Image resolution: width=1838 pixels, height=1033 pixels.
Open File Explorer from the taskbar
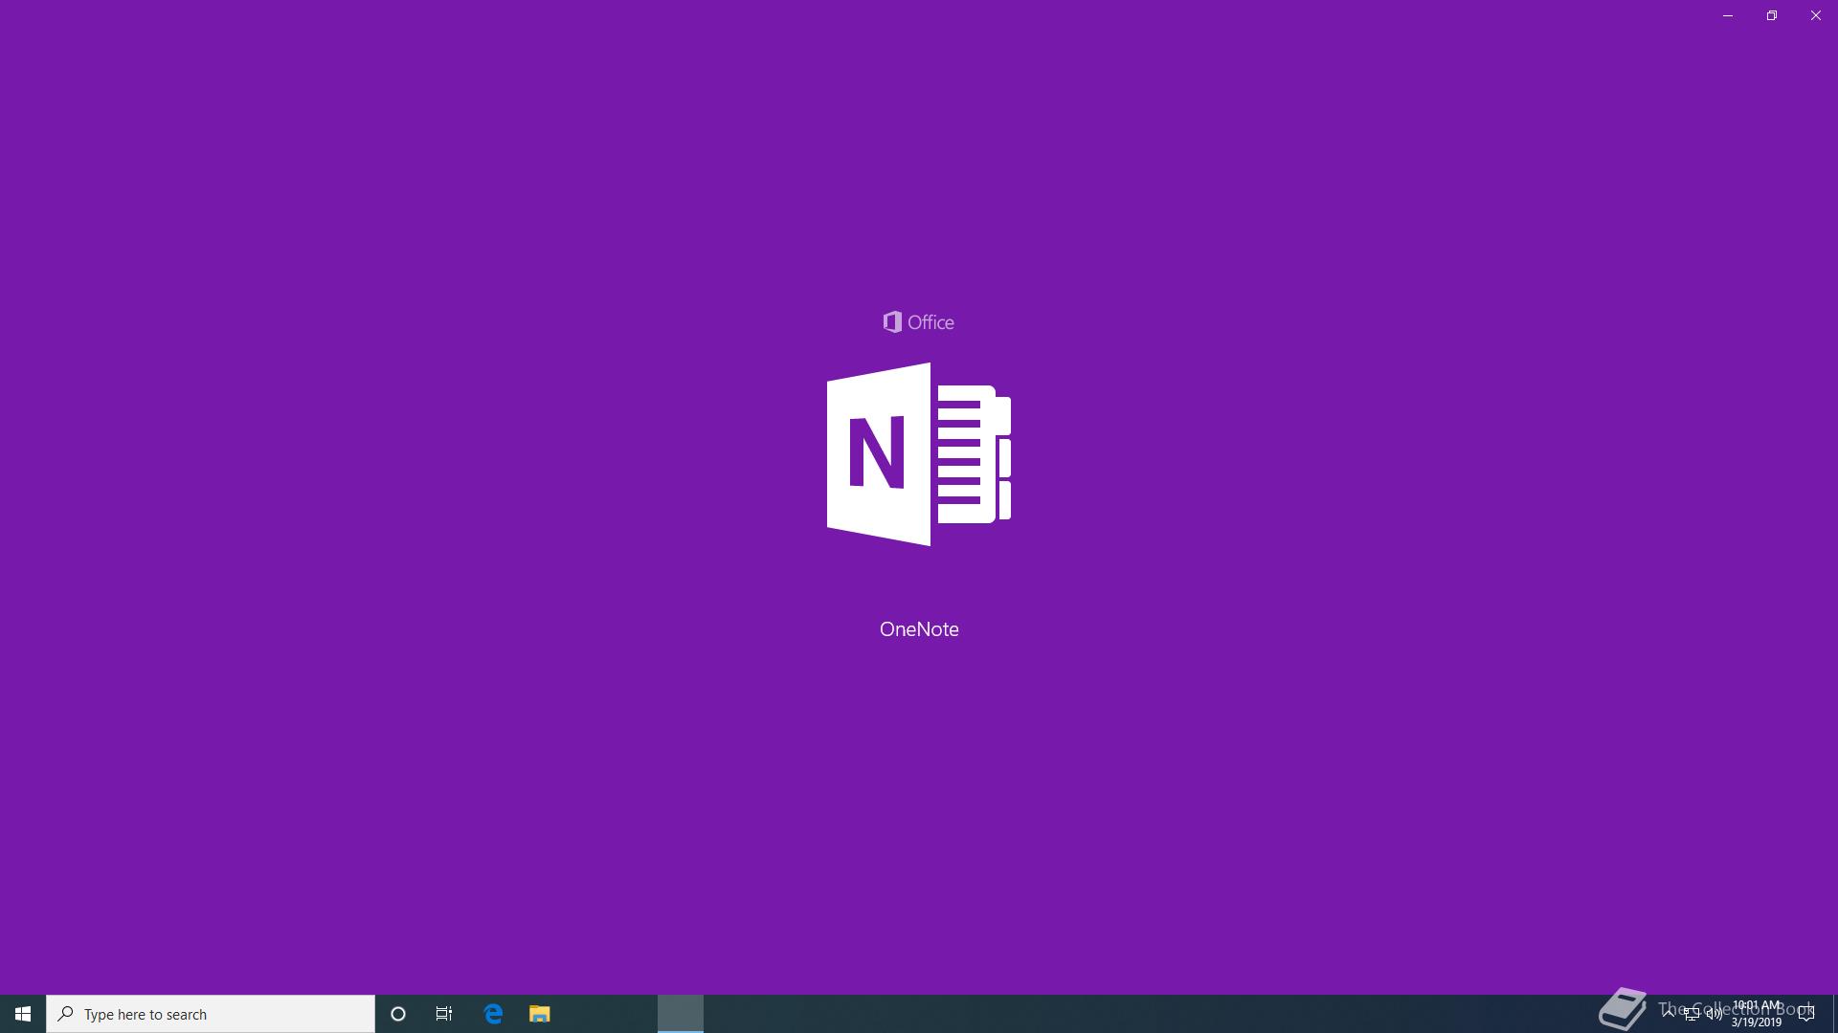point(540,1014)
